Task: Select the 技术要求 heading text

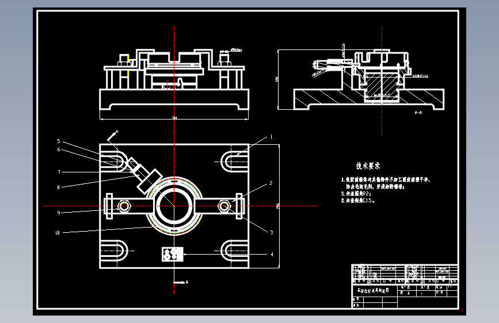Action: click(368, 166)
